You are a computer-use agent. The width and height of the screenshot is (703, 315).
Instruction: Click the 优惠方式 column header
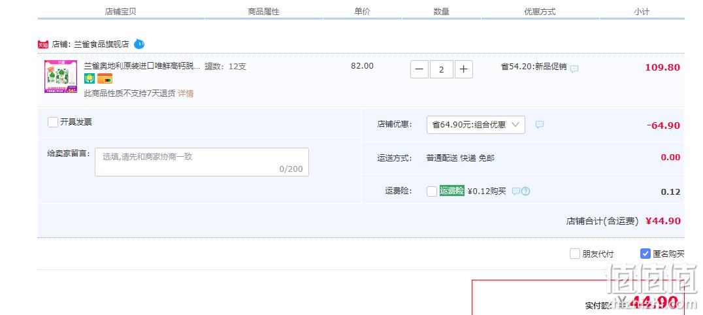540,12
